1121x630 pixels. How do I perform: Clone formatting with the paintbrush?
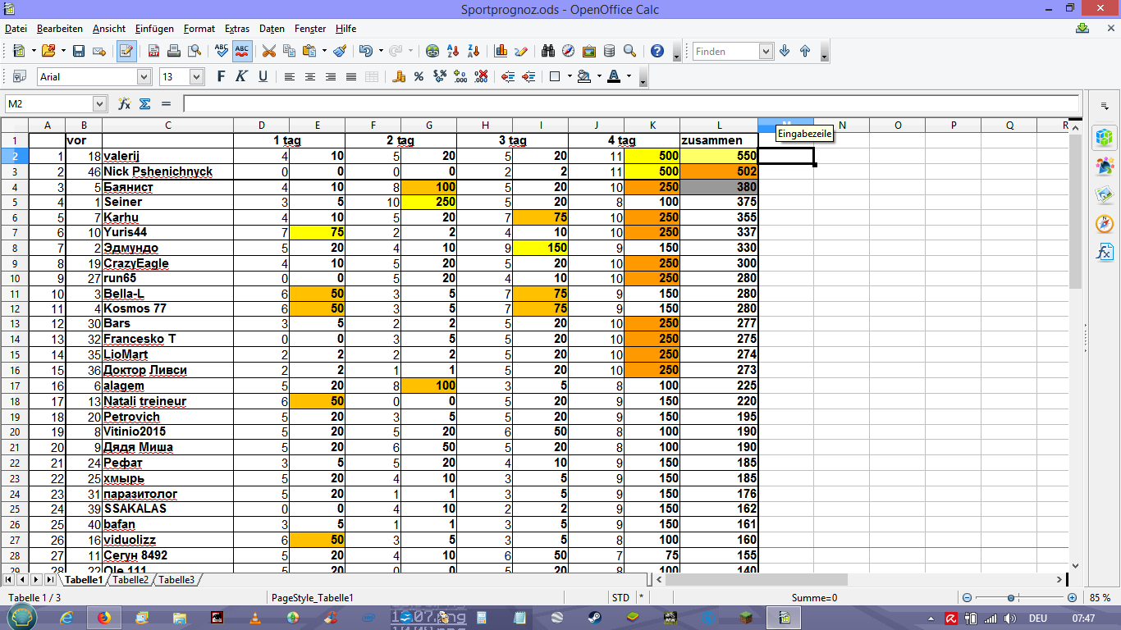coord(341,51)
